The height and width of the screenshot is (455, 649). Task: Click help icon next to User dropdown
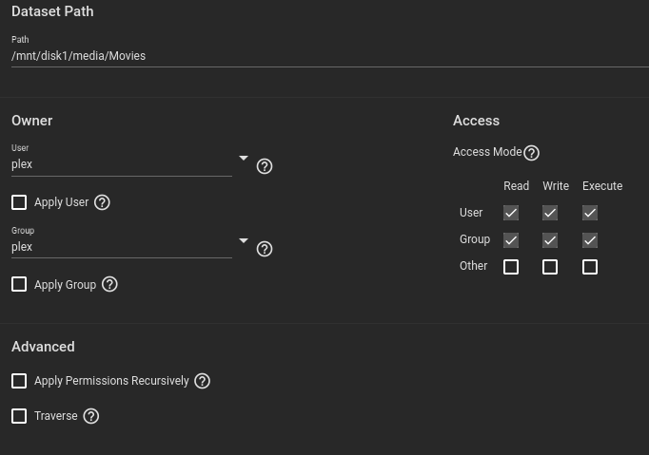265,166
